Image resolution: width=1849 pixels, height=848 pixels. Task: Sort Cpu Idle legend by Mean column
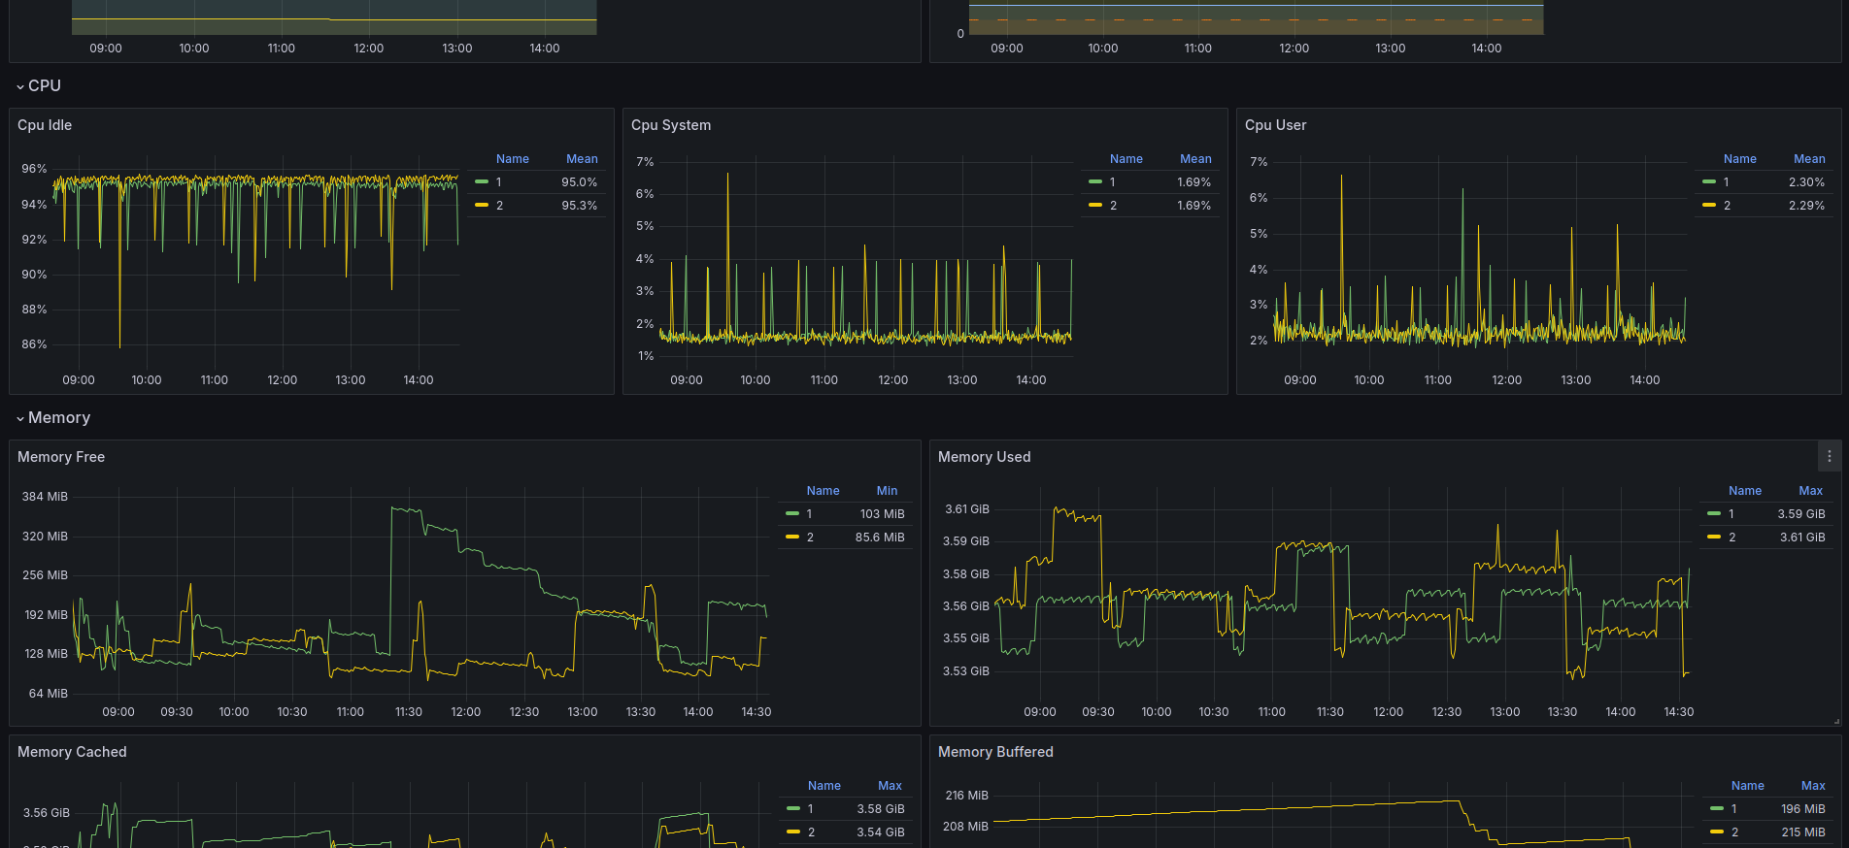[x=582, y=159]
